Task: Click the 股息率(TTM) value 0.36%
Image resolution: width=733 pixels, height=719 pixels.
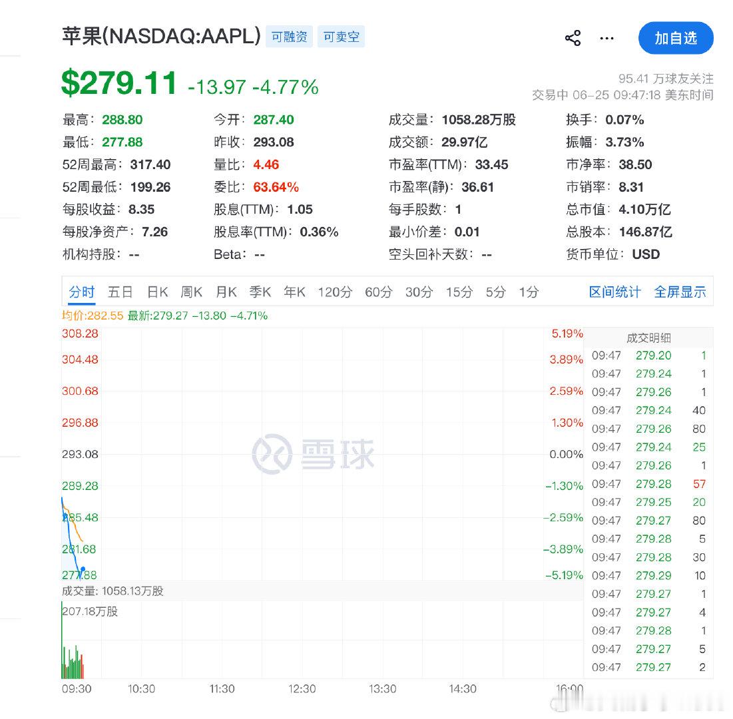Action: (319, 232)
